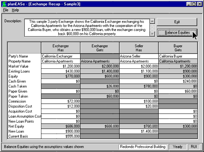Click the Seller Has new loan $1,400,000 cell
Screen dimensions: 204x152
click(x=139, y=131)
